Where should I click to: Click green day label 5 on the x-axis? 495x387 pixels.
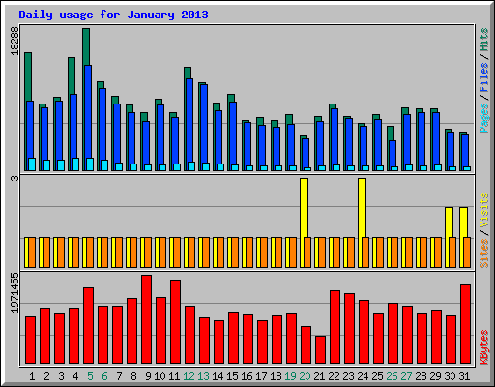pyautogui.click(x=90, y=376)
